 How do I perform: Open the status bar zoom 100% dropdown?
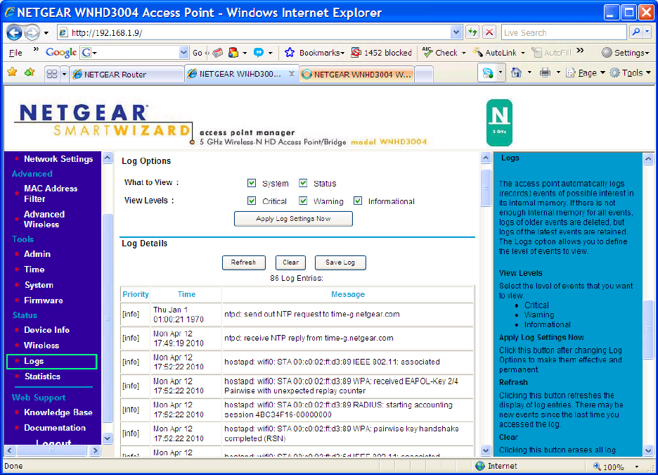click(637, 467)
